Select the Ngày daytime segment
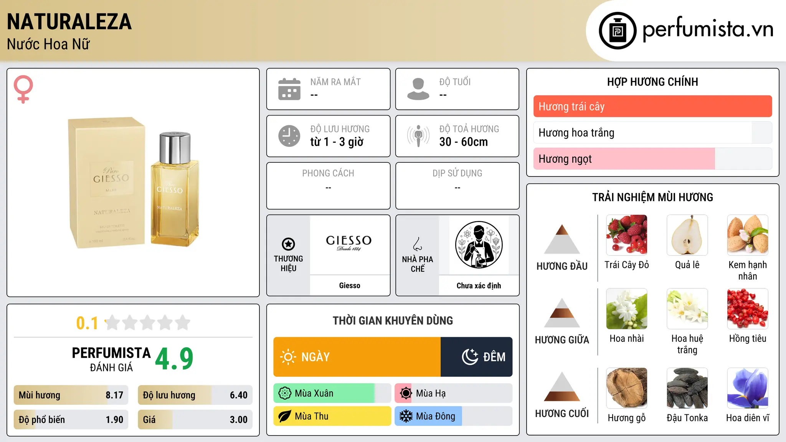786x442 pixels. pyautogui.click(x=357, y=357)
